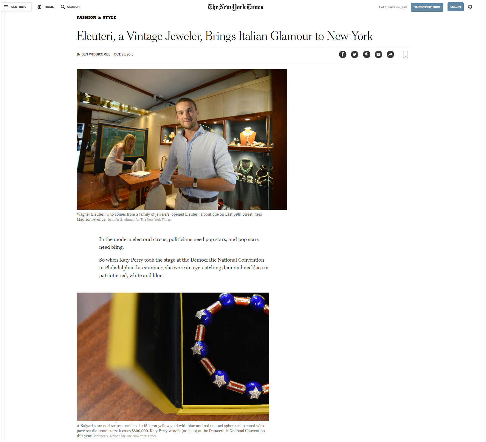This screenshot has height=442, width=486.
Task: Open the Bulgari necklace photo
Action: click(x=173, y=357)
